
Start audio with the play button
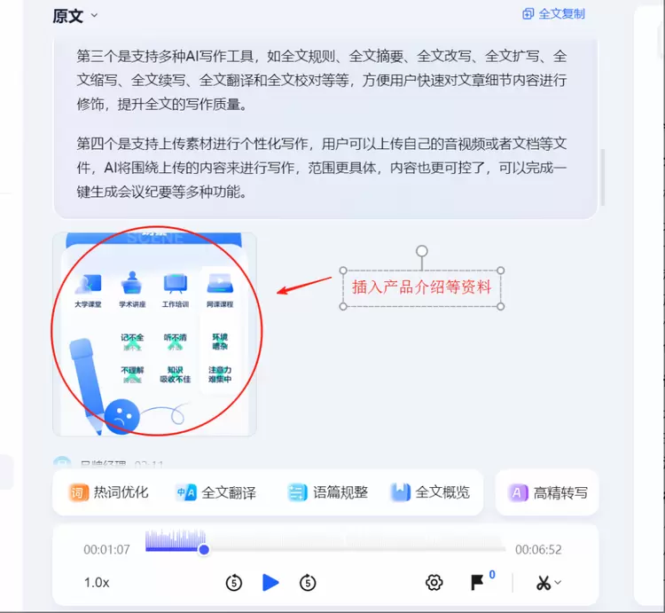pos(270,583)
